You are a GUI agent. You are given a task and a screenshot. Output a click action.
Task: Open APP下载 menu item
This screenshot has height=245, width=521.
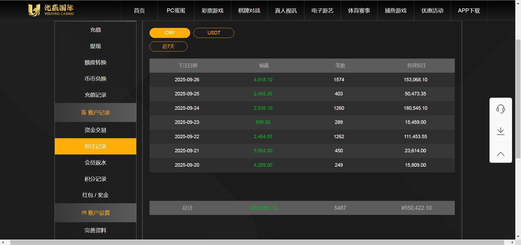point(469,11)
